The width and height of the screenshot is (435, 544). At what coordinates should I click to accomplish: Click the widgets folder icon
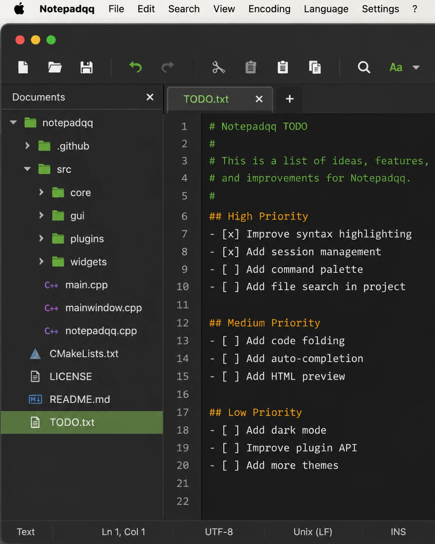point(58,262)
